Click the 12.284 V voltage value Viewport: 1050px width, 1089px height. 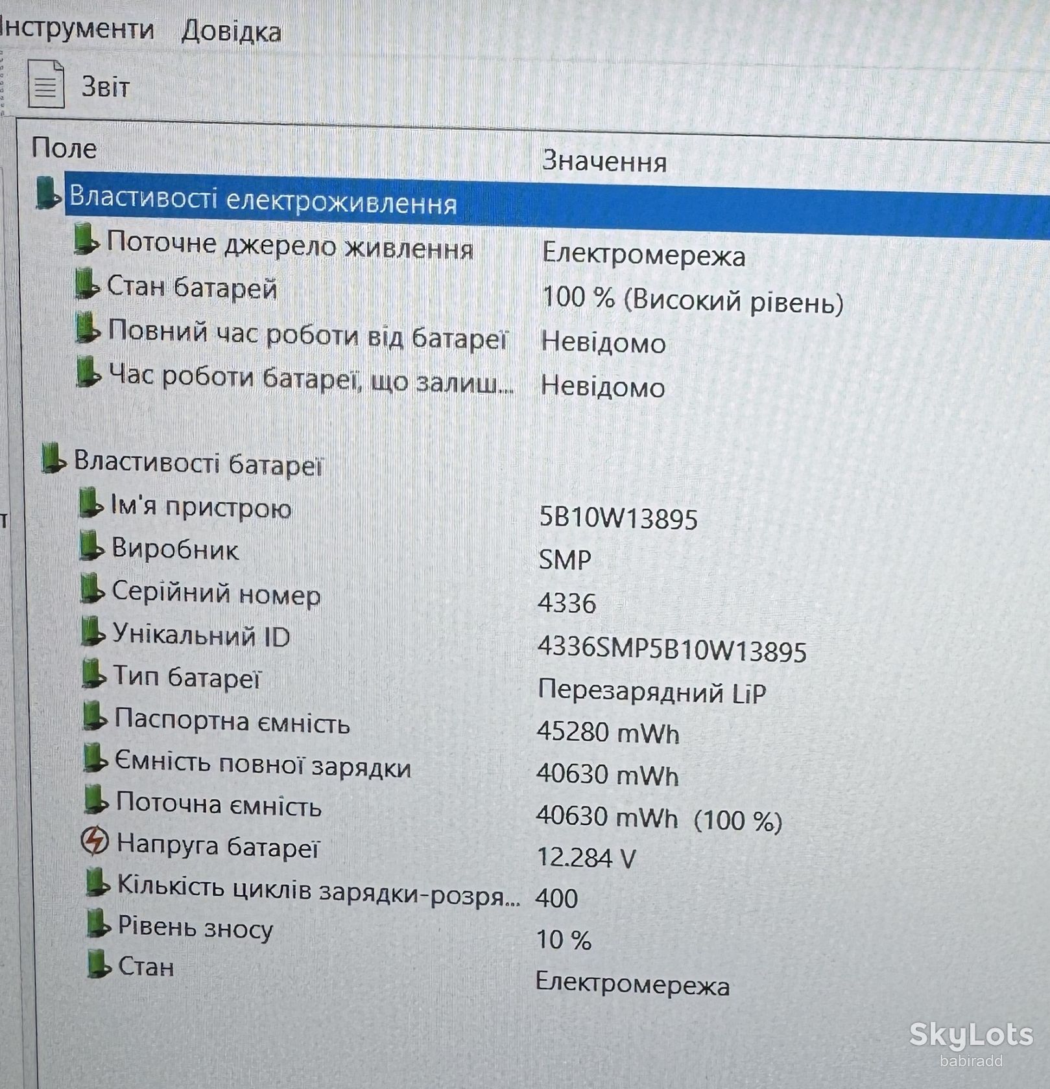[586, 858]
